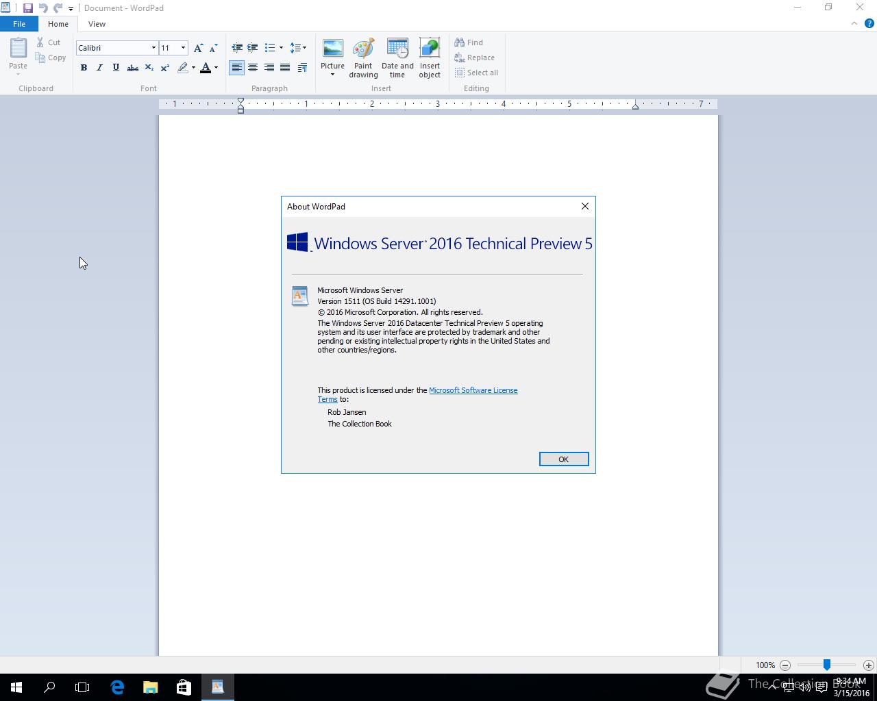Select Align text right
Viewport: 877px width, 701px height.
click(269, 68)
